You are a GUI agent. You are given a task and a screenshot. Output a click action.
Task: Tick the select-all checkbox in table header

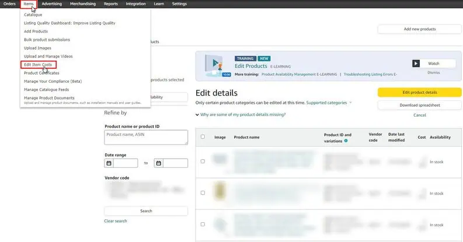[203, 137]
